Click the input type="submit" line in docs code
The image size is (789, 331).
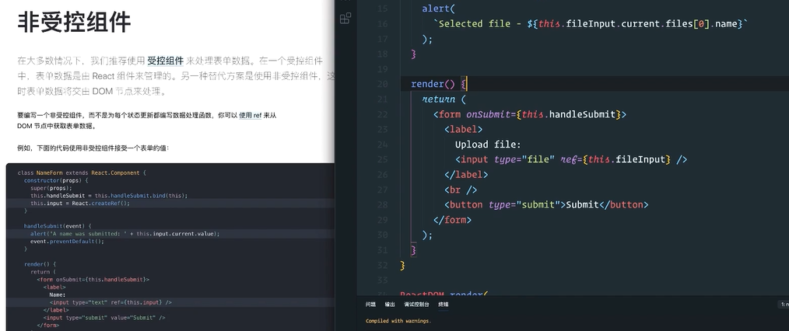coord(103,318)
